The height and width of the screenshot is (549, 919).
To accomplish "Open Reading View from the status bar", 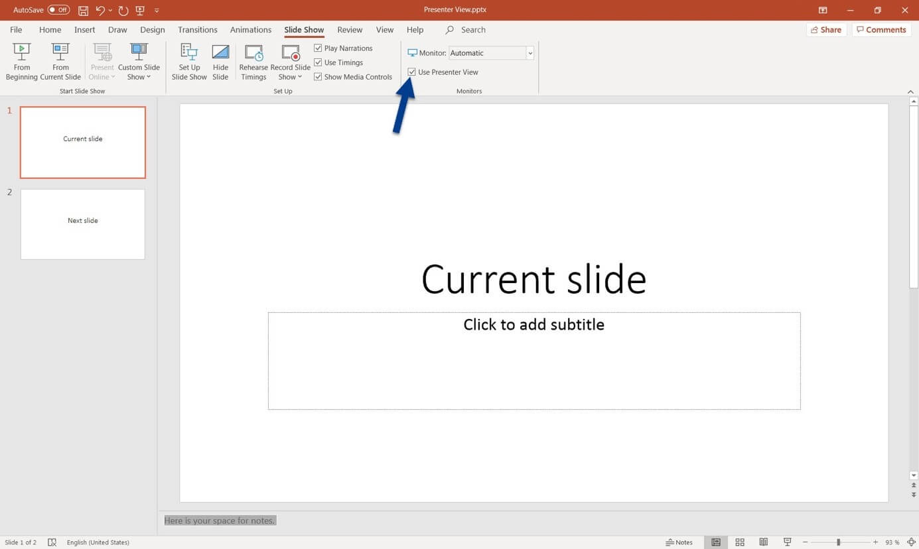I will 763,542.
